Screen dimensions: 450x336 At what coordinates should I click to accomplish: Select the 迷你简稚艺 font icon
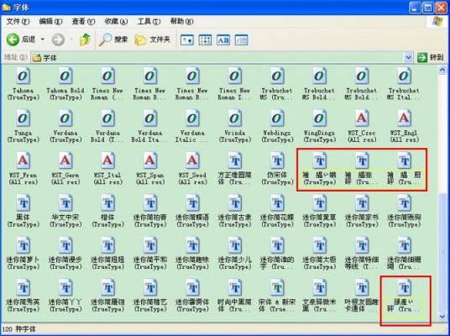point(150,288)
